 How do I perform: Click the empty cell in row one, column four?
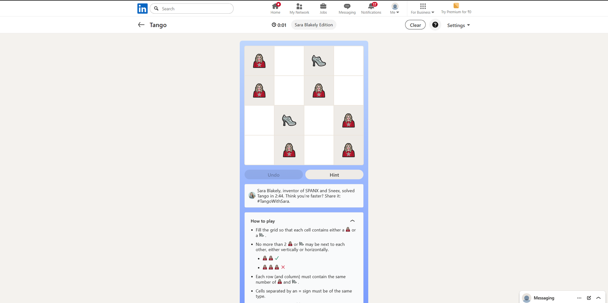click(348, 61)
